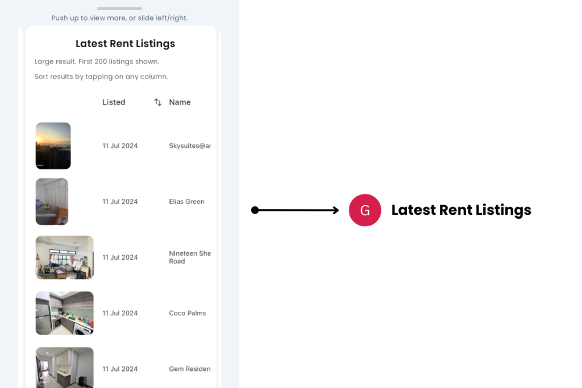The height and width of the screenshot is (388, 582).
Task: Click the sort arrows icon beside Name
Action: [158, 102]
